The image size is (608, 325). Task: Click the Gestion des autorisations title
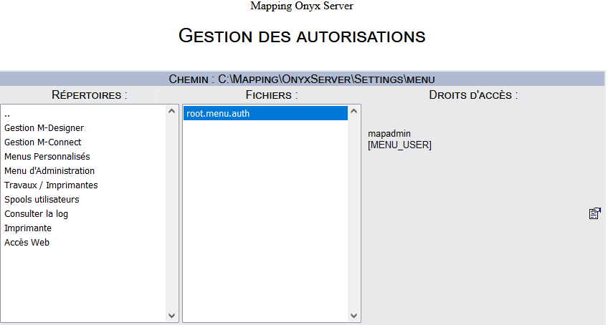point(302,36)
